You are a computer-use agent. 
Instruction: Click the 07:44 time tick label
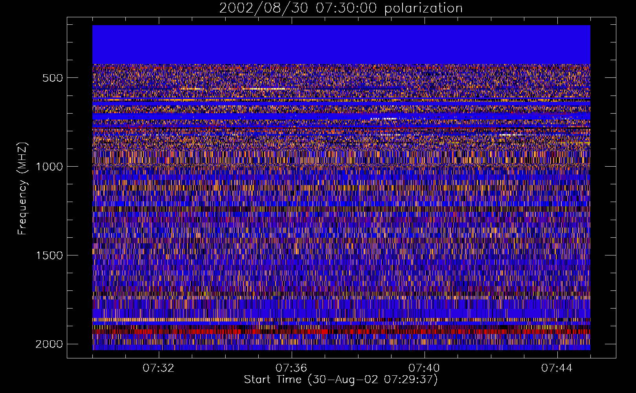tap(557, 368)
